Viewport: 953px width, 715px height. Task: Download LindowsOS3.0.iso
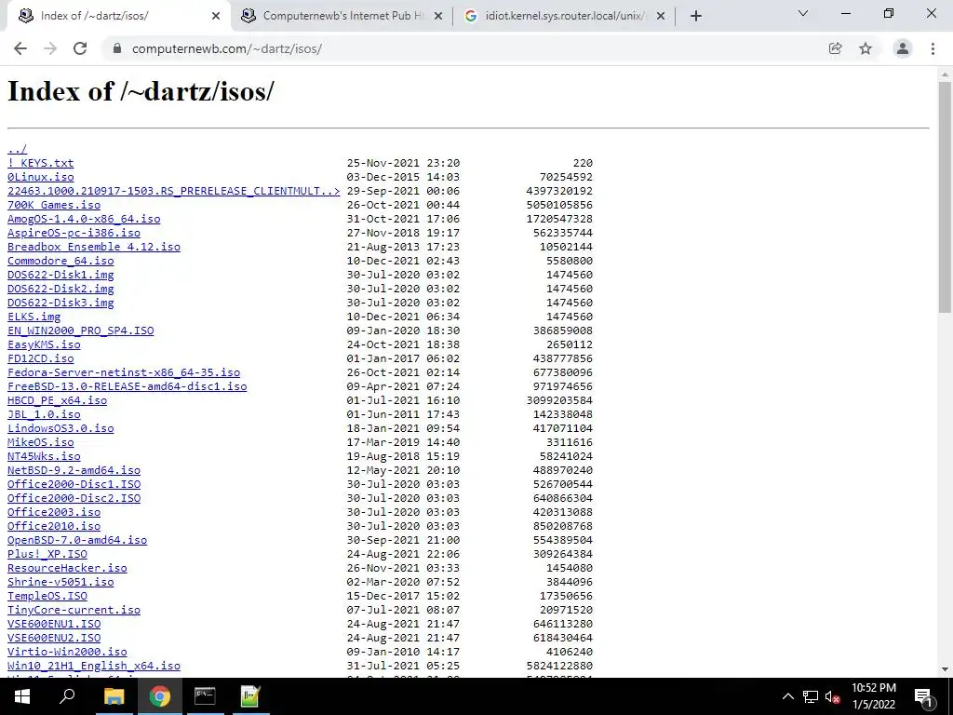pyautogui.click(x=60, y=428)
